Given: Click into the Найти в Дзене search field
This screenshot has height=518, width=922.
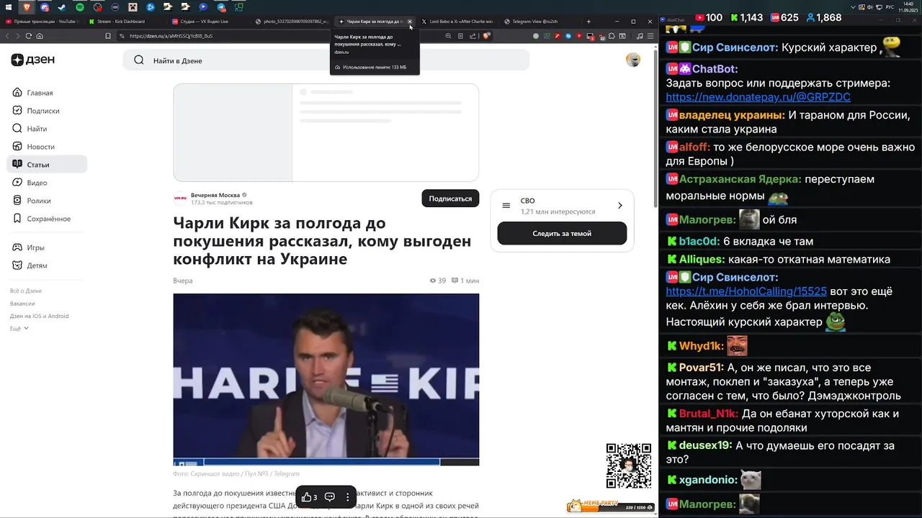Looking at the screenshot, I should click(326, 60).
